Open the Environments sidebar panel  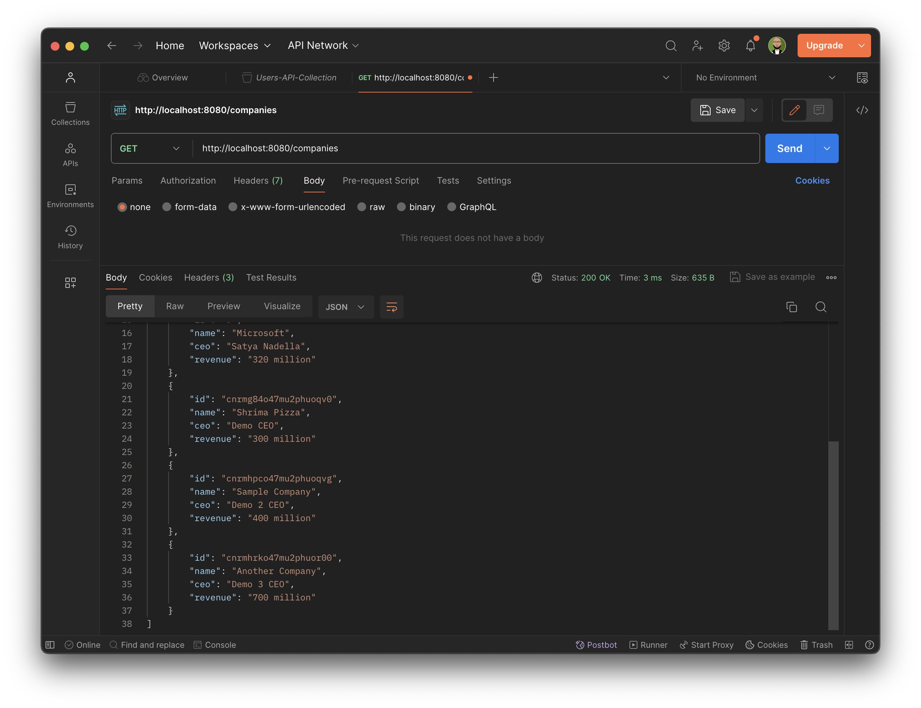pos(70,195)
